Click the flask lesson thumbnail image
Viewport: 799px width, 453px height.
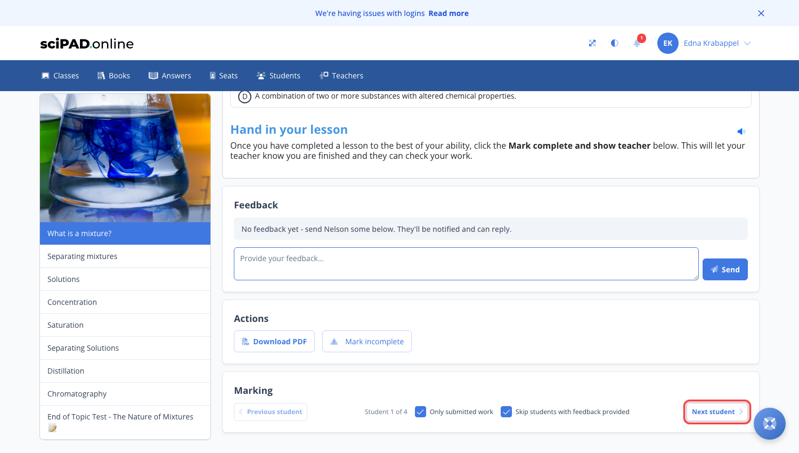tap(125, 158)
